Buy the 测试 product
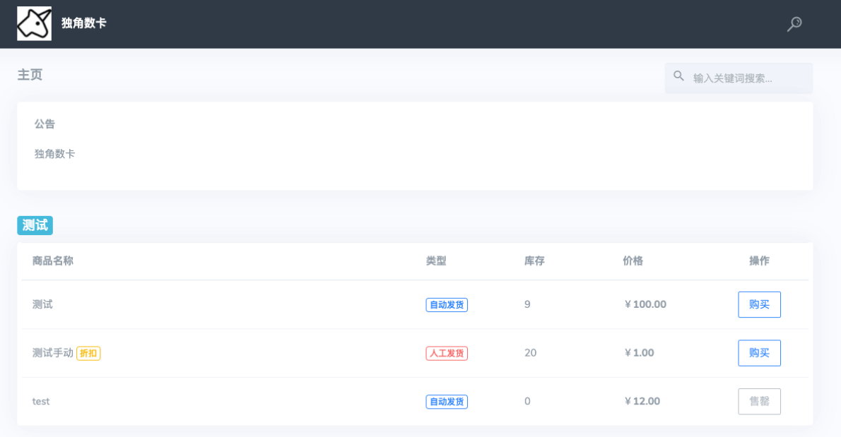Image resolution: width=841 pixels, height=437 pixels. [759, 304]
